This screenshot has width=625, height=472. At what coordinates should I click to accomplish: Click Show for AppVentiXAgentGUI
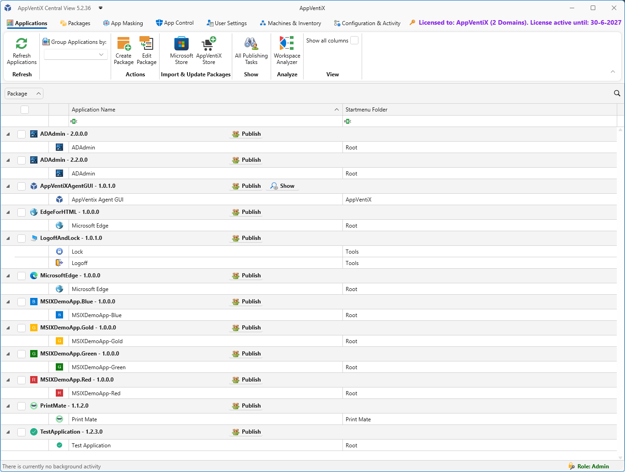click(x=282, y=186)
